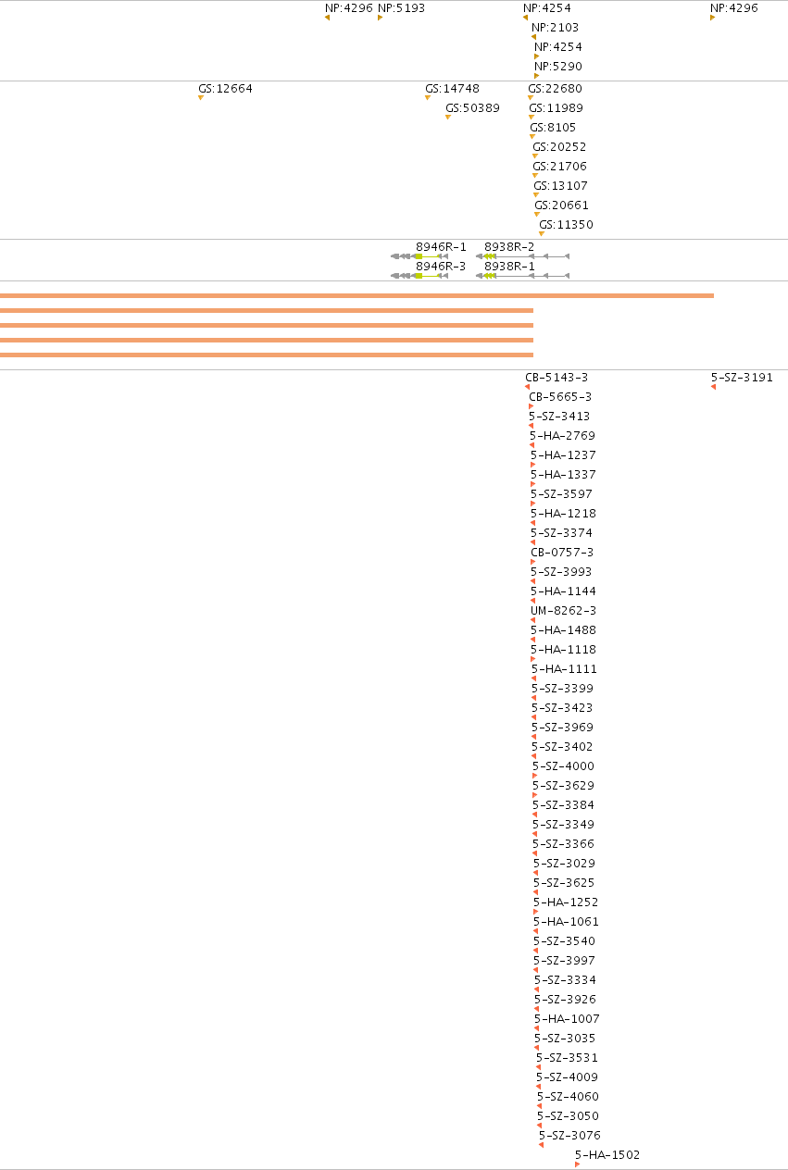Select the NP:5193 feature label

pos(401,7)
